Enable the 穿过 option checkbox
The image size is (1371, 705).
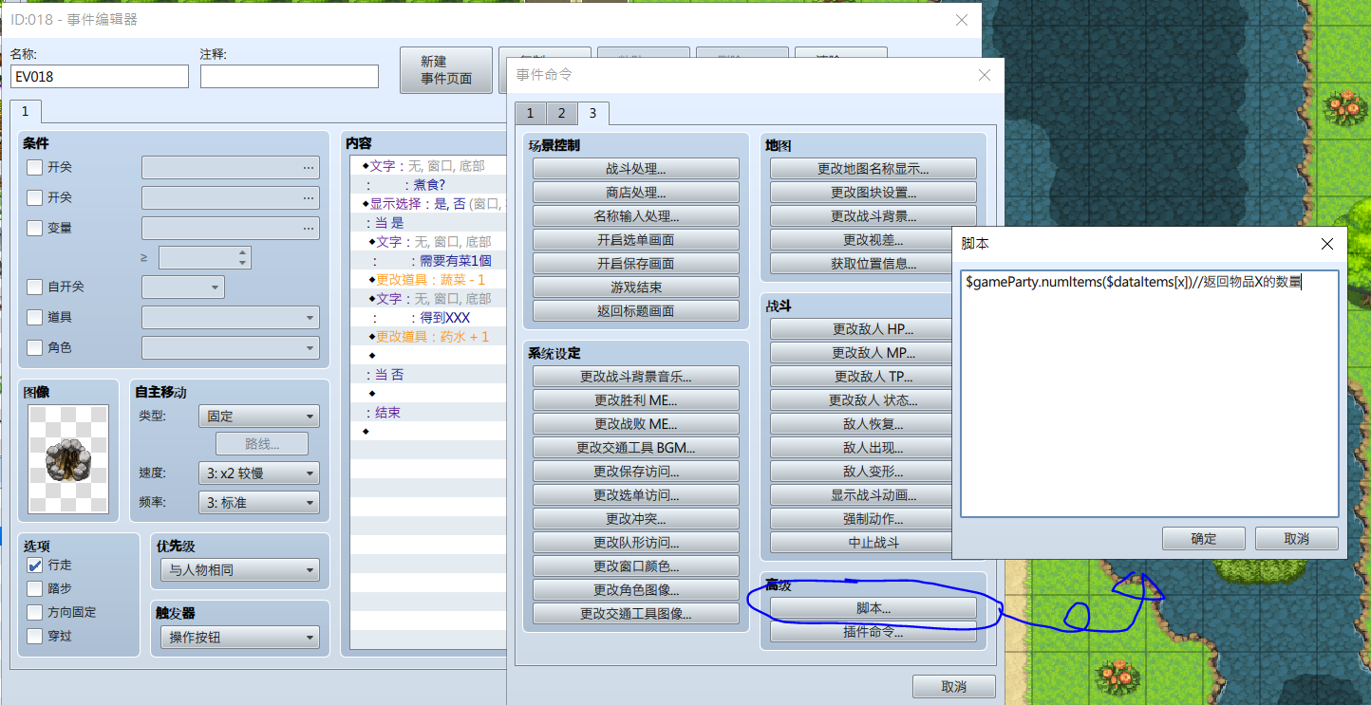[x=34, y=636]
